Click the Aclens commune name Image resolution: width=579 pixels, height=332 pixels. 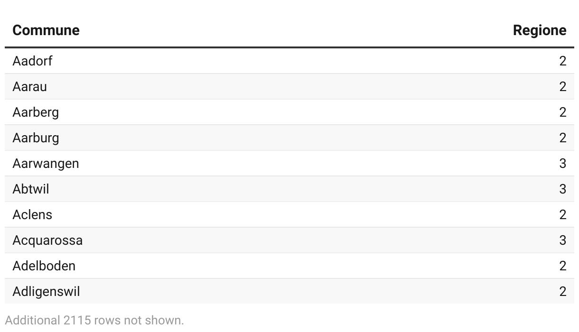tap(32, 215)
